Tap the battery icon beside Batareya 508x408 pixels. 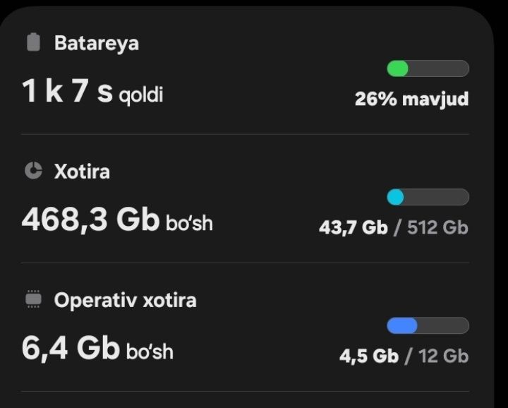pyautogui.click(x=33, y=42)
